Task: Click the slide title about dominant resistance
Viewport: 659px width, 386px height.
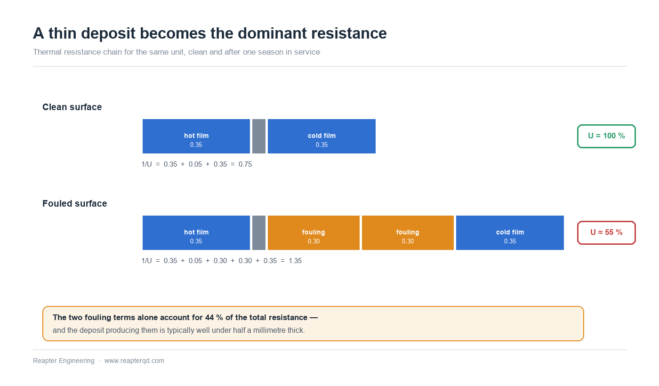Action: pos(210,33)
